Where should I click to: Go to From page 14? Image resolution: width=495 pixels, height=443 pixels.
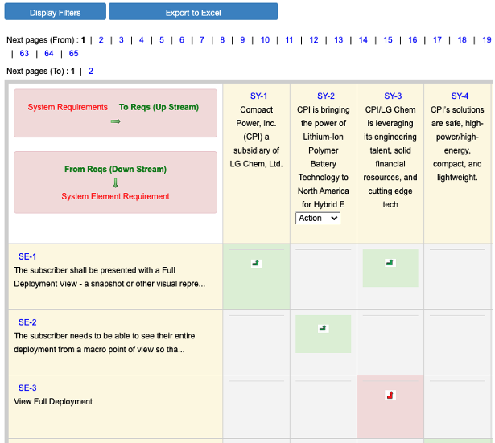pyautogui.click(x=363, y=40)
